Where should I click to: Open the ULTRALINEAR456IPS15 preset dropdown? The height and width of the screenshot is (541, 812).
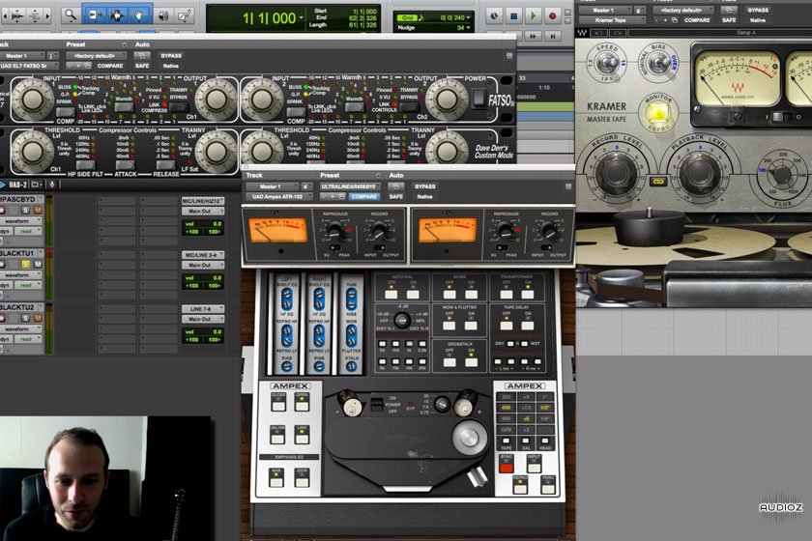[354, 185]
